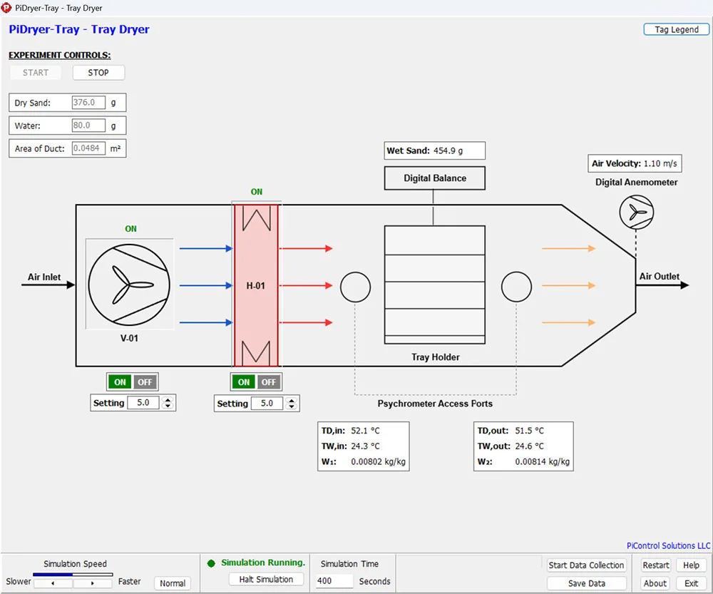713x594 pixels.
Task: Switch heater H-01 ON
Action: pyautogui.click(x=244, y=382)
